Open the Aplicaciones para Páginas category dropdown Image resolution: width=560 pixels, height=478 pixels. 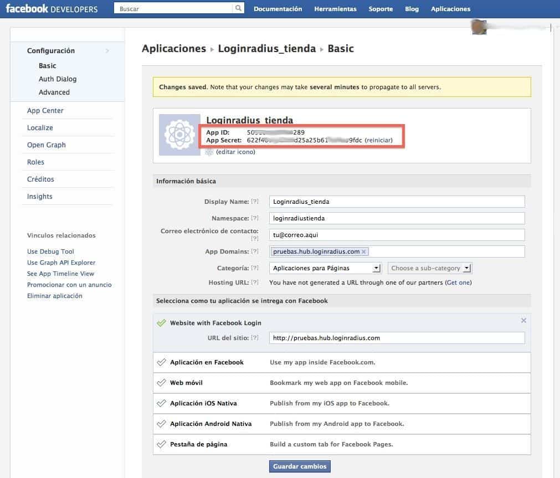tap(325, 268)
